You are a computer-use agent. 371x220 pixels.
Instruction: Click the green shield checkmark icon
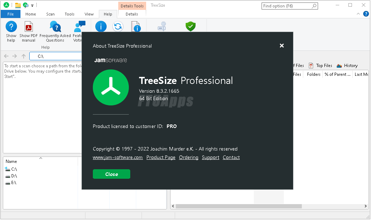click(x=191, y=26)
